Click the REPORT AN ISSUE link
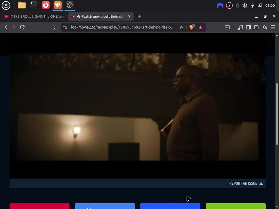Viewport: 279px width, 209px height. click(x=246, y=183)
